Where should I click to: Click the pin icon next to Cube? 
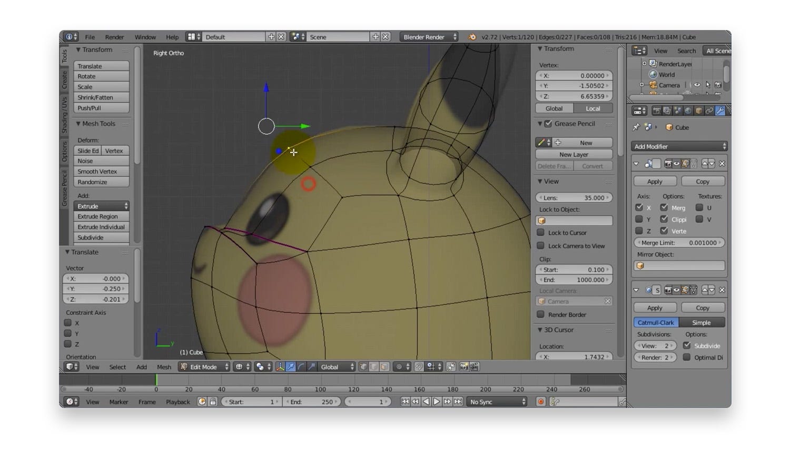(636, 127)
